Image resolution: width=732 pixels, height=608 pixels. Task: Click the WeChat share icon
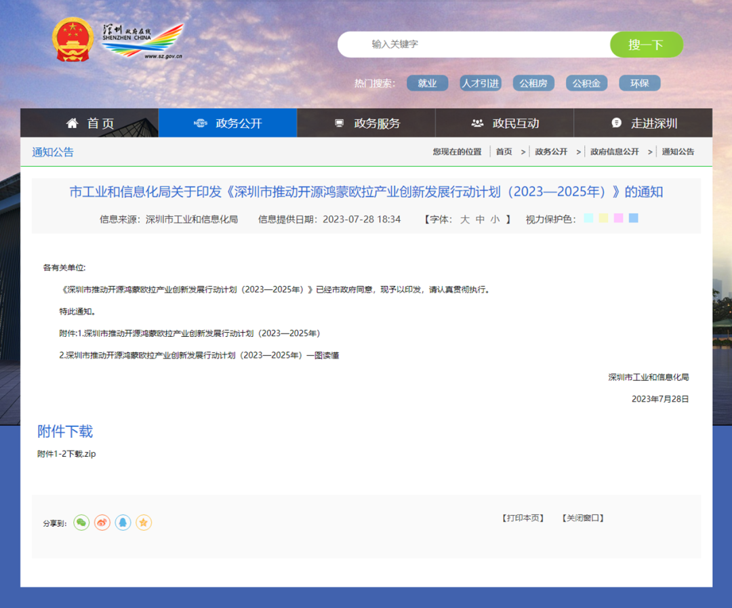click(x=81, y=523)
